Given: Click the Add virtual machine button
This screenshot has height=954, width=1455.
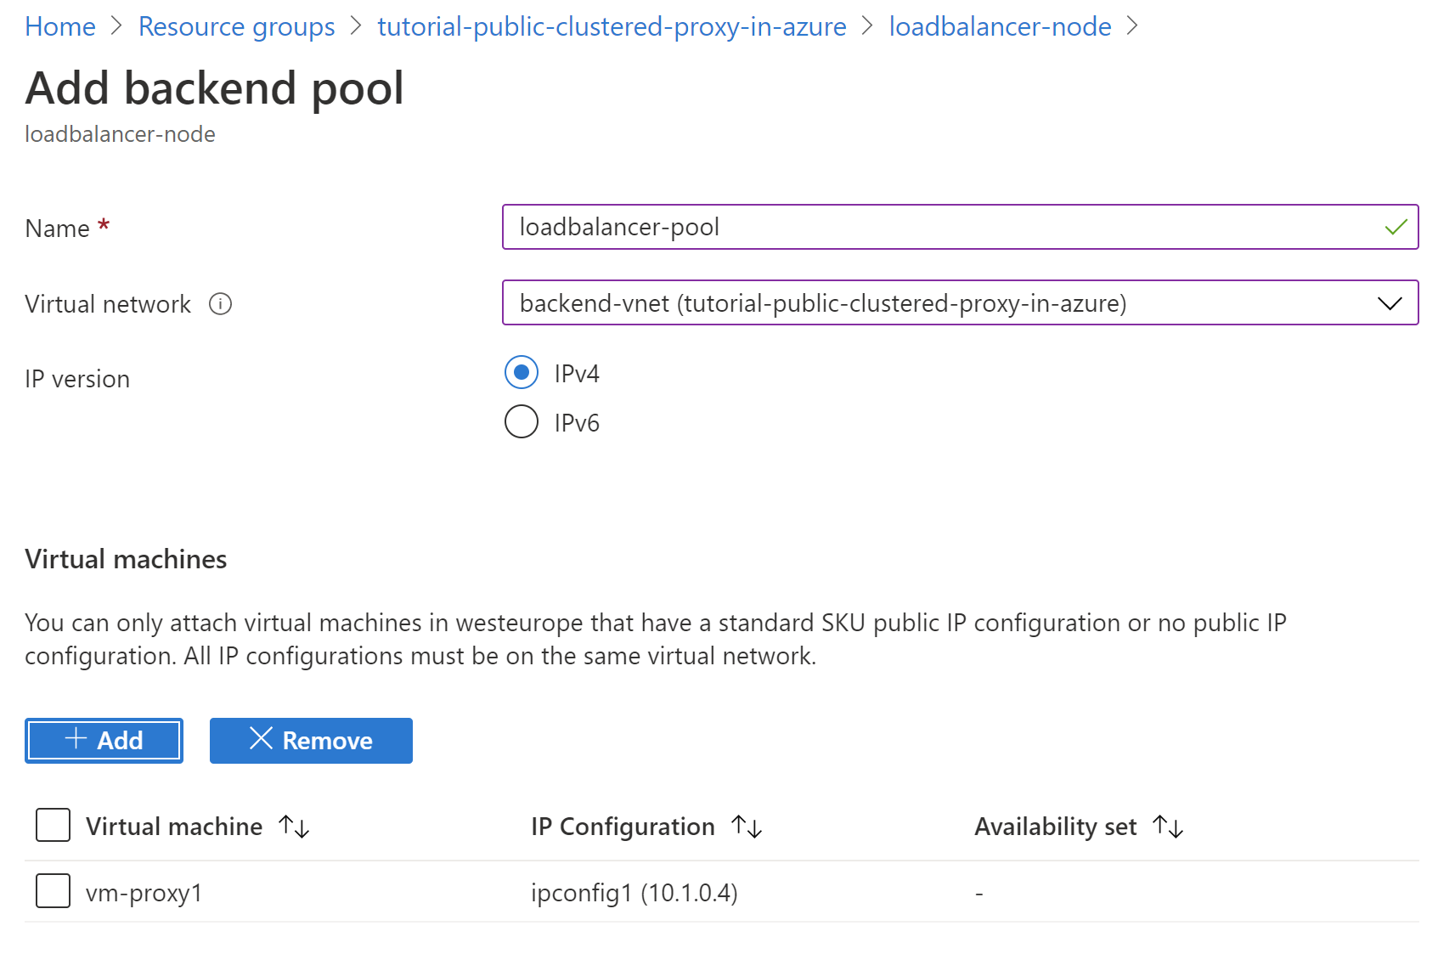Looking at the screenshot, I should [104, 740].
